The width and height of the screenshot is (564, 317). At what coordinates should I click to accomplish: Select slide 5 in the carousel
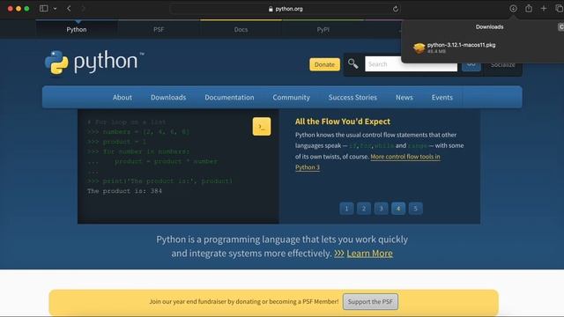point(415,209)
